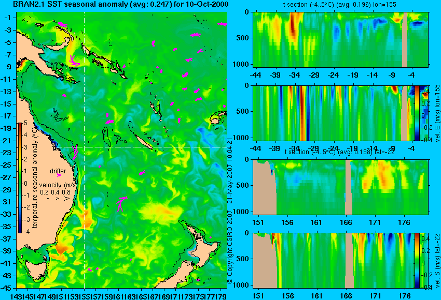
Task: Click the eastward velocity section plot
Action: [x=340, y=113]
